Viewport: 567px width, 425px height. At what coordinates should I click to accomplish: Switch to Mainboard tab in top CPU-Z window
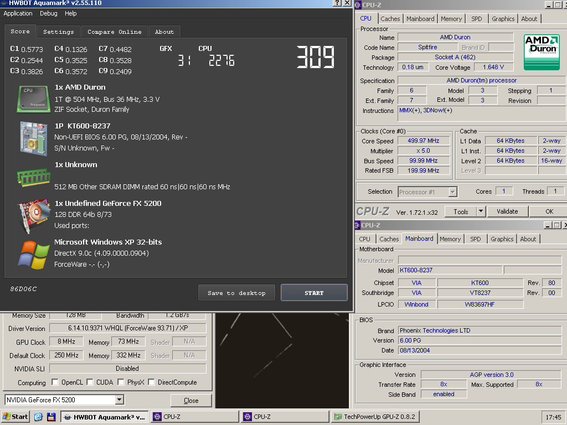(420, 19)
